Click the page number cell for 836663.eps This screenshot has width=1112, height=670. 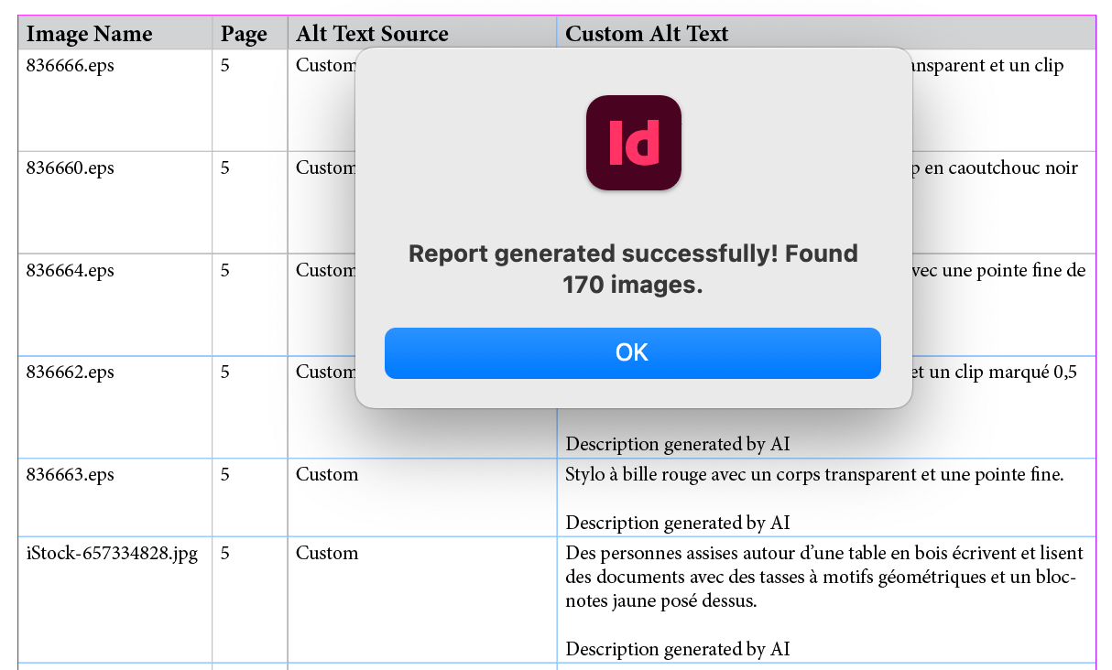click(x=250, y=497)
